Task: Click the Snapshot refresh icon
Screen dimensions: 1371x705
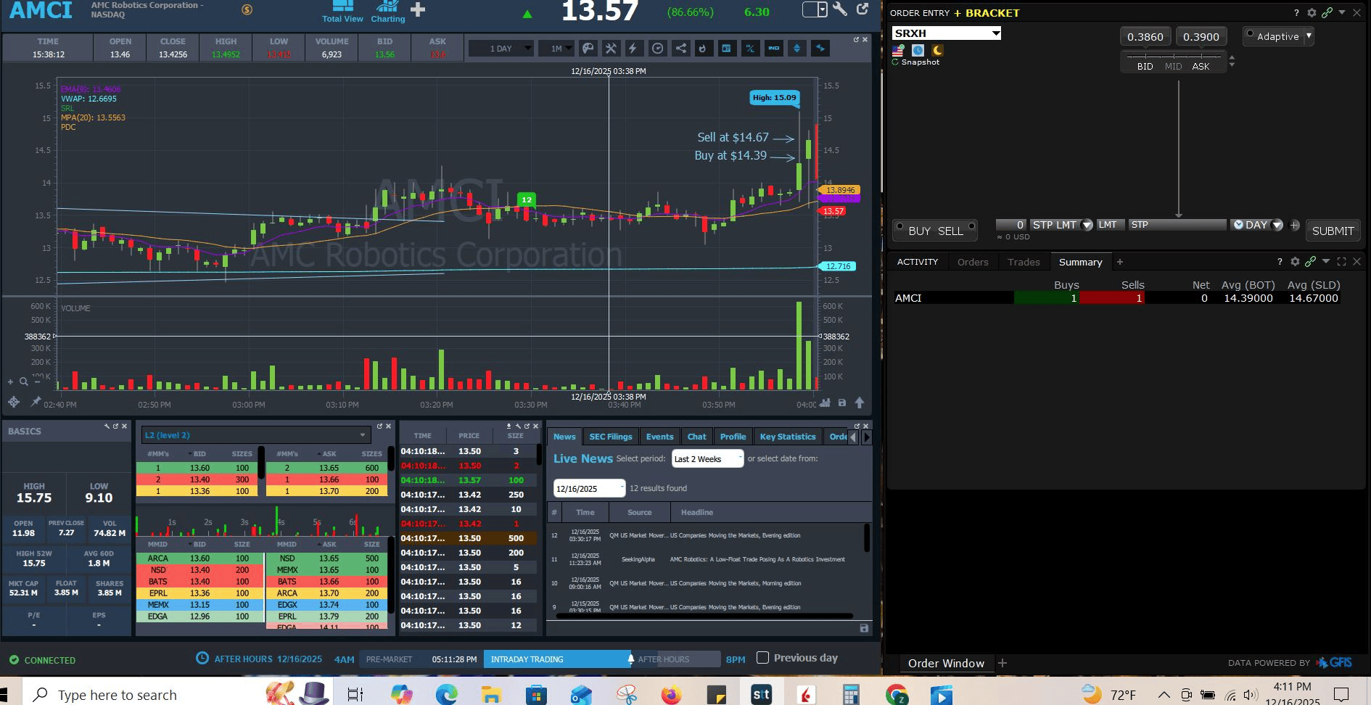Action: (895, 62)
